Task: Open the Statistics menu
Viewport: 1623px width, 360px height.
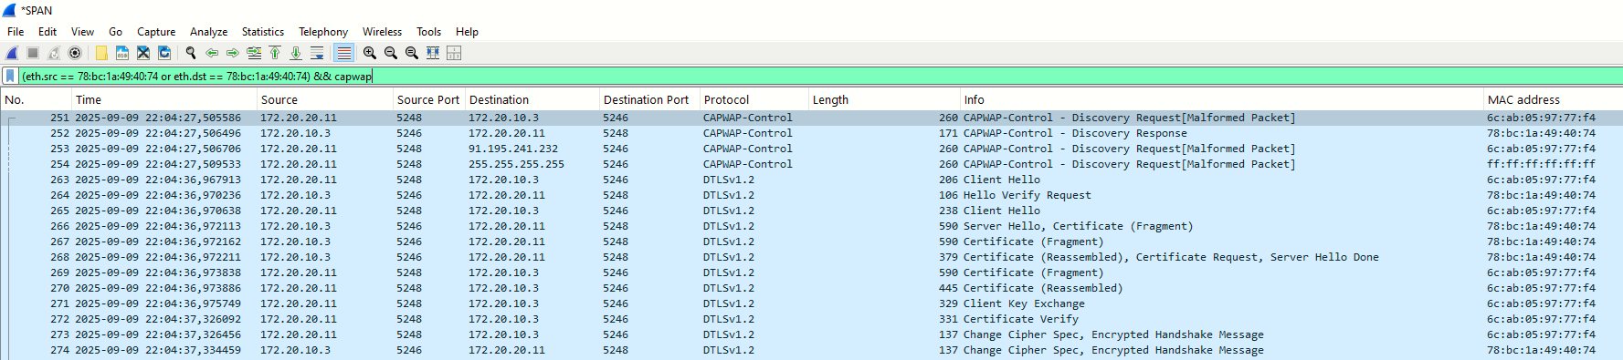Action: (x=262, y=31)
